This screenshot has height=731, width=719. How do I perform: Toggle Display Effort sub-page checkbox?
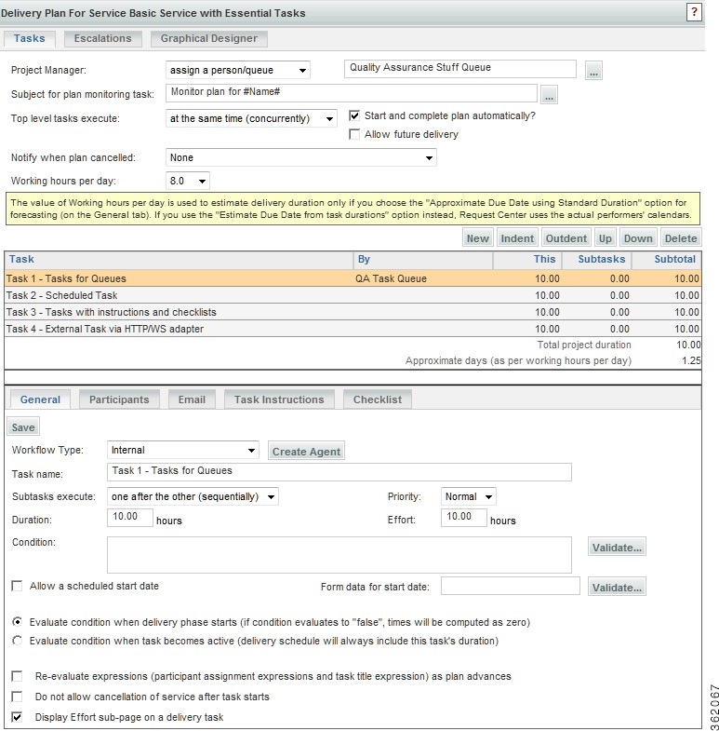click(17, 717)
